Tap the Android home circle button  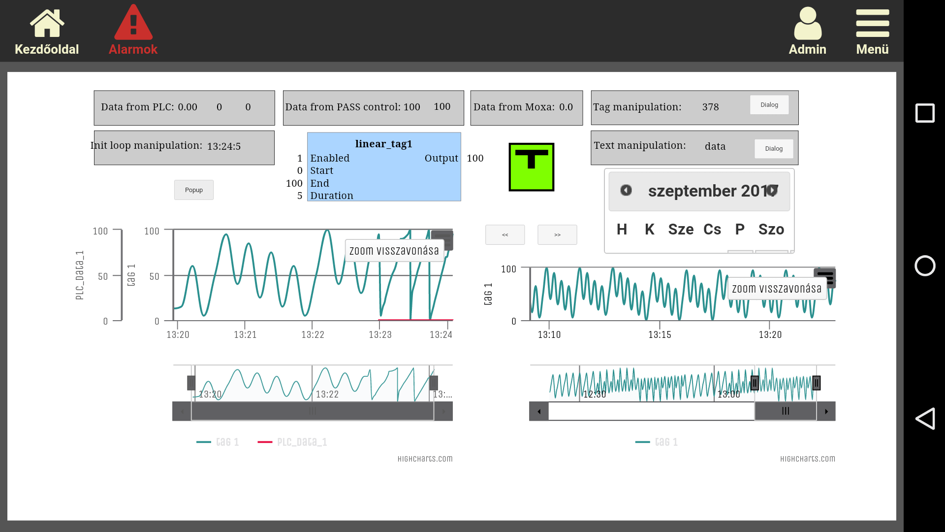click(925, 266)
